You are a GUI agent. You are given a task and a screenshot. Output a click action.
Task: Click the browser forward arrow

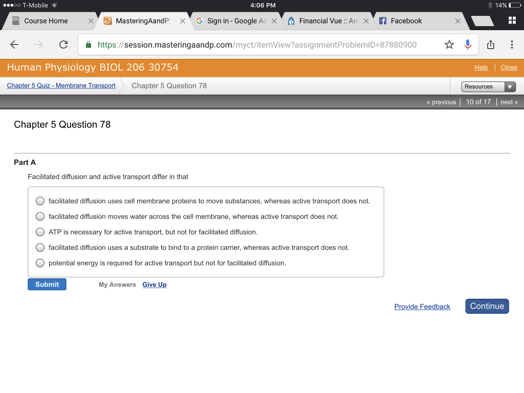(x=39, y=45)
